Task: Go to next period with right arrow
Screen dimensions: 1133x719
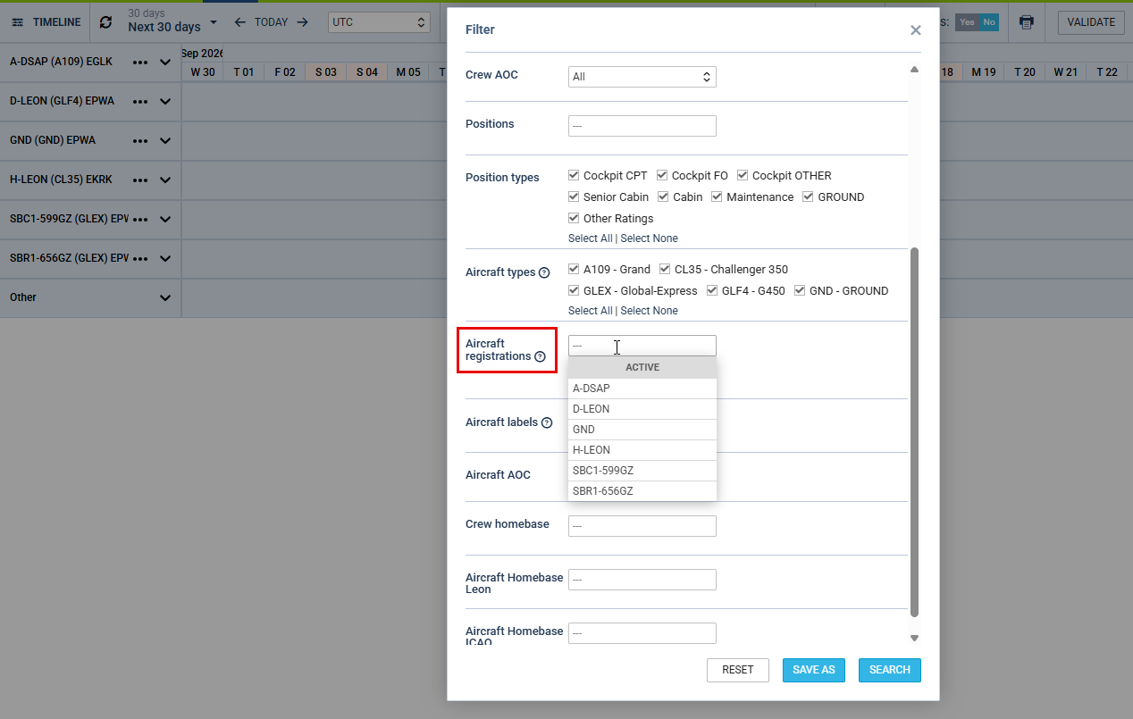Action: pyautogui.click(x=303, y=22)
